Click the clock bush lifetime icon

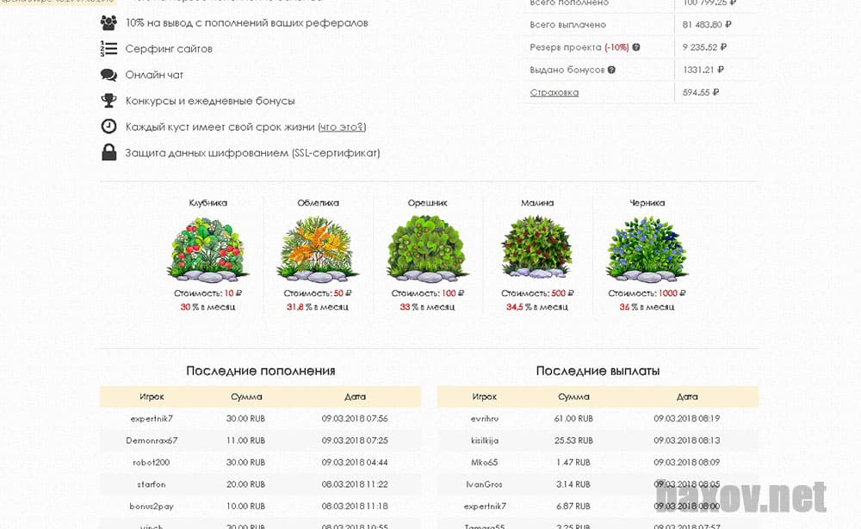(108, 126)
